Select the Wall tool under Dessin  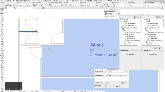pyautogui.click(x=2, y=16)
